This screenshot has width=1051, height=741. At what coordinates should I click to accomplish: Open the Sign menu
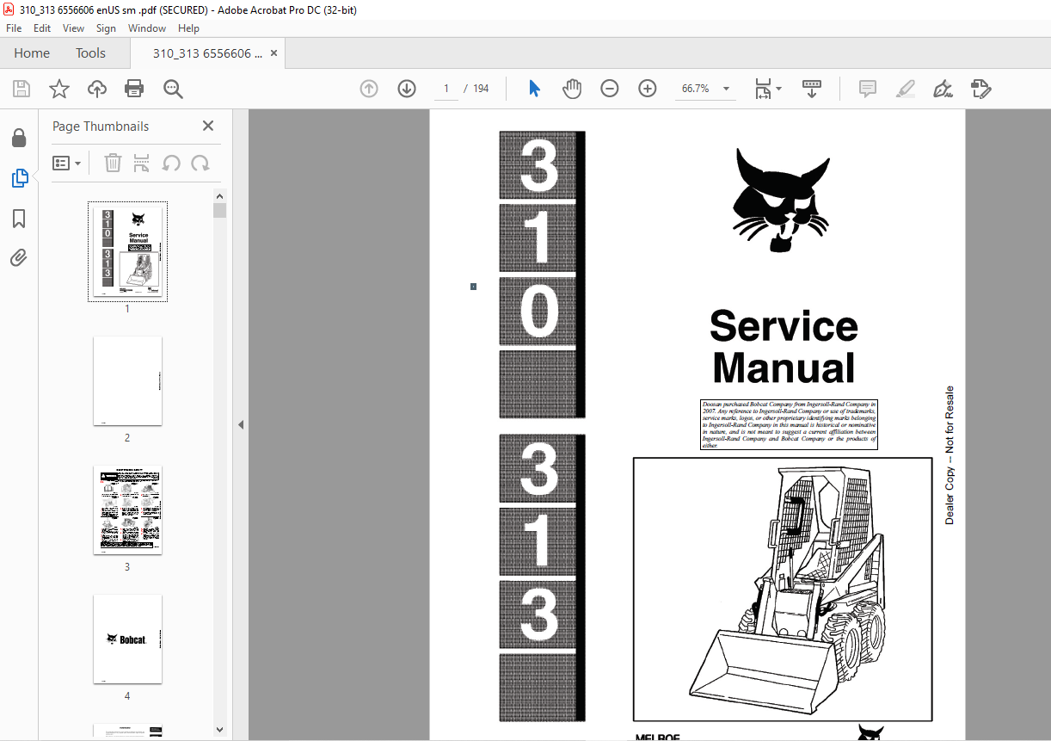coord(106,28)
